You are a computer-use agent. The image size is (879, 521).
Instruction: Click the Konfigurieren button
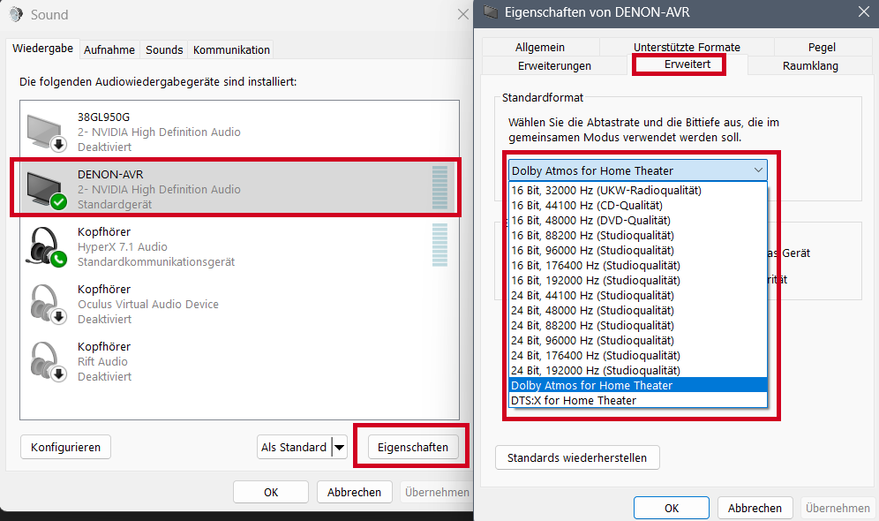point(65,447)
